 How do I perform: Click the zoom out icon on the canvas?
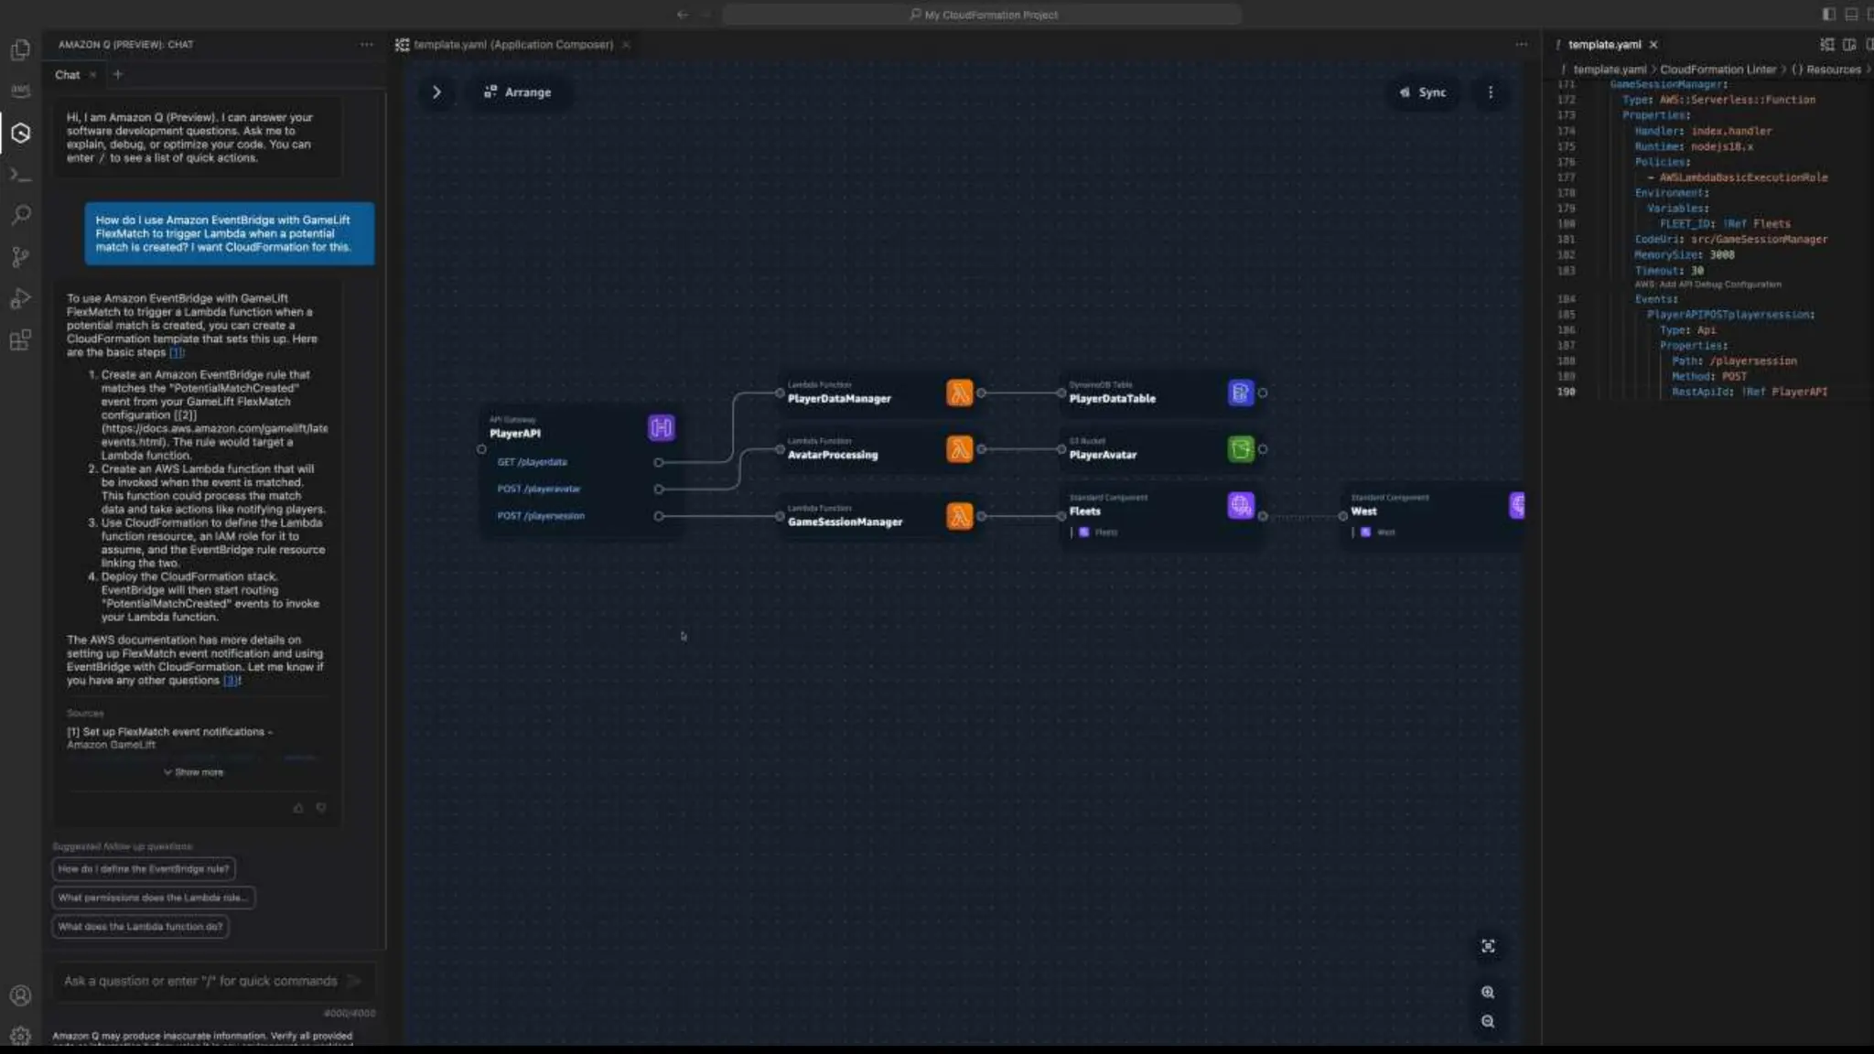[1488, 1022]
